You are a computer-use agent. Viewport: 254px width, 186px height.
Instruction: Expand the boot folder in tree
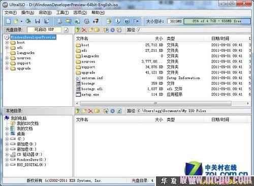7,43
